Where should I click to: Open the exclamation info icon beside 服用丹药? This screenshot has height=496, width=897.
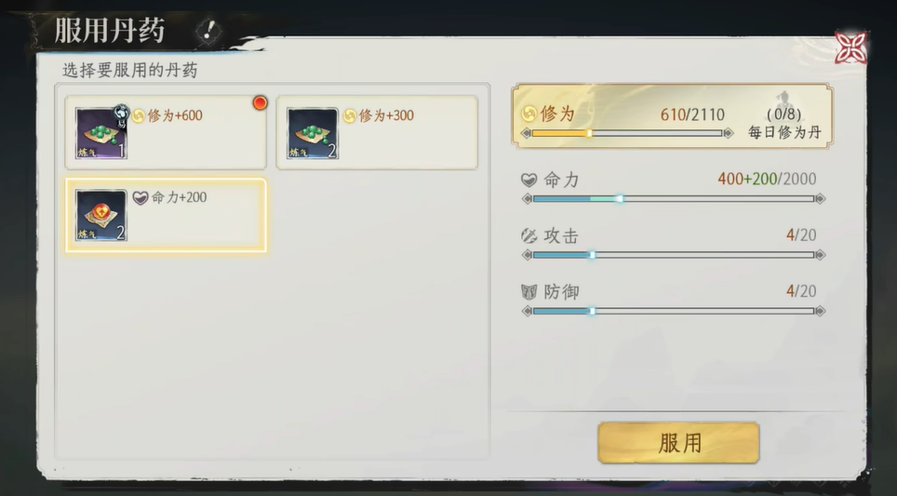click(208, 31)
